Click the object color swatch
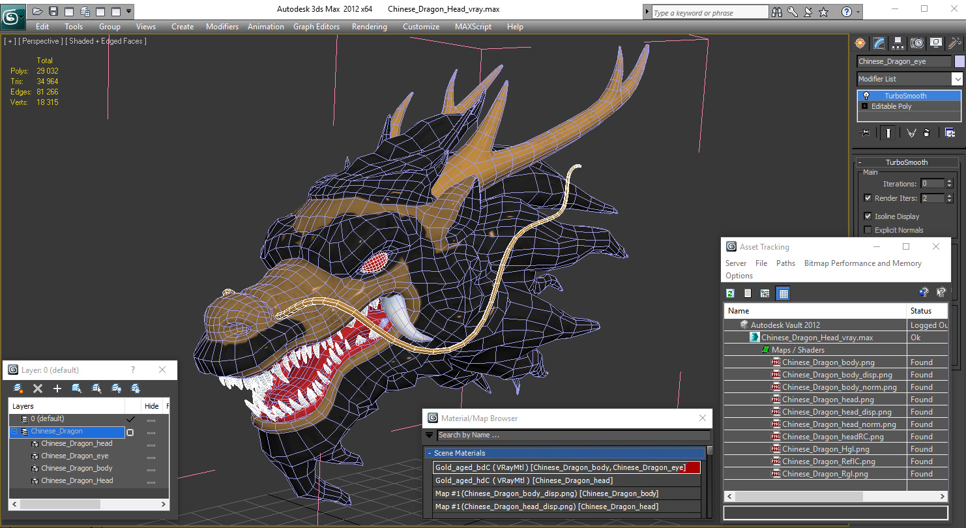The width and height of the screenshot is (966, 528). click(x=959, y=61)
